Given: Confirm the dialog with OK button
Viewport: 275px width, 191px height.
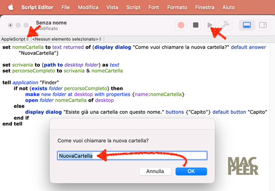Looking at the screenshot, I should pos(191,171).
